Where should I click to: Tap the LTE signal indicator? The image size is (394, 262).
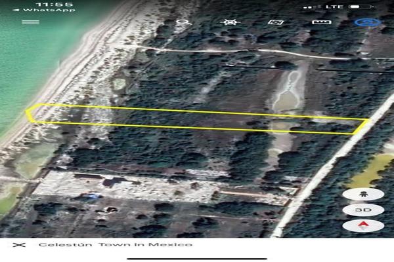point(336,5)
